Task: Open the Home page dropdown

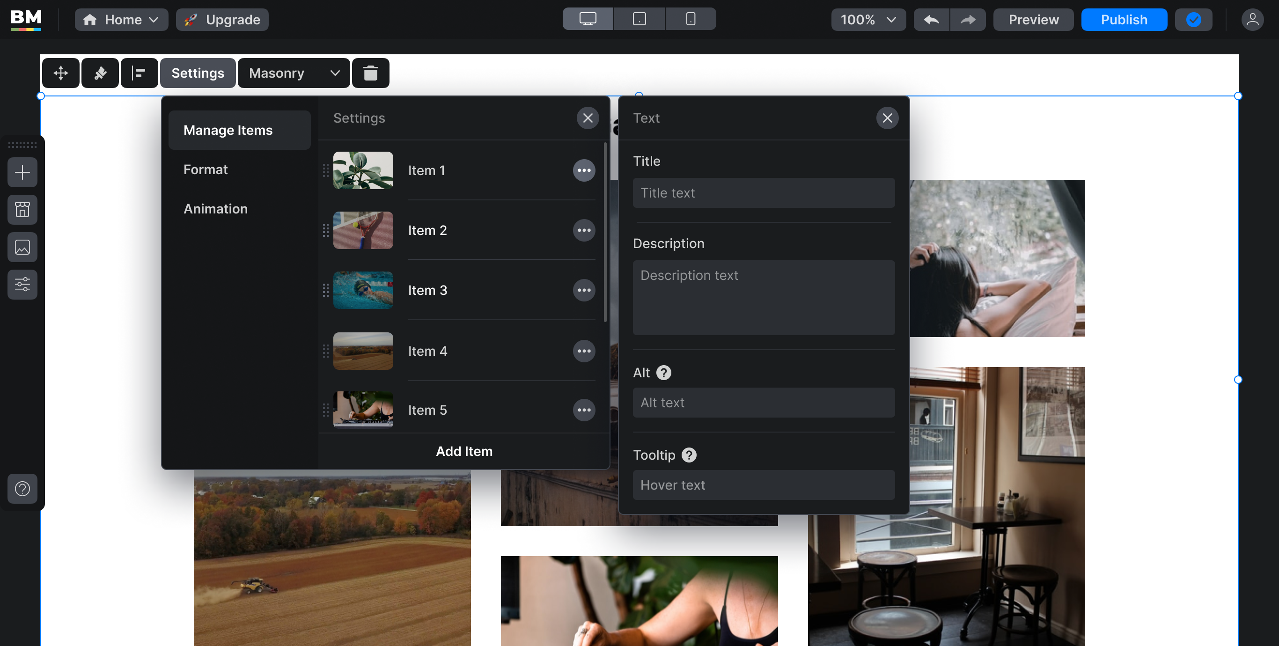Action: pos(122,20)
